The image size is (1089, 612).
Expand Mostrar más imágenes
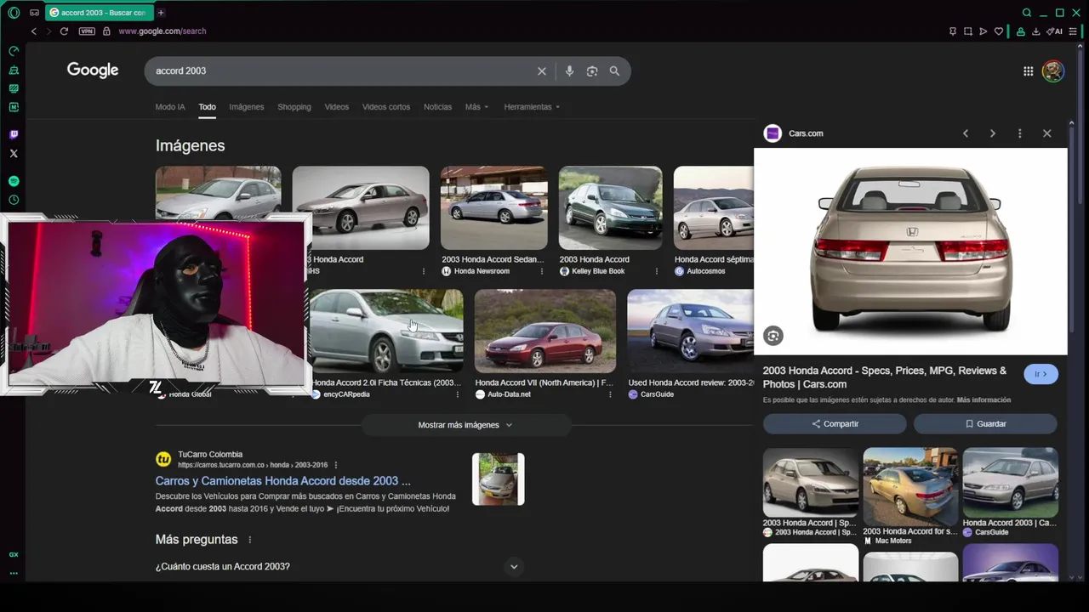click(x=465, y=425)
